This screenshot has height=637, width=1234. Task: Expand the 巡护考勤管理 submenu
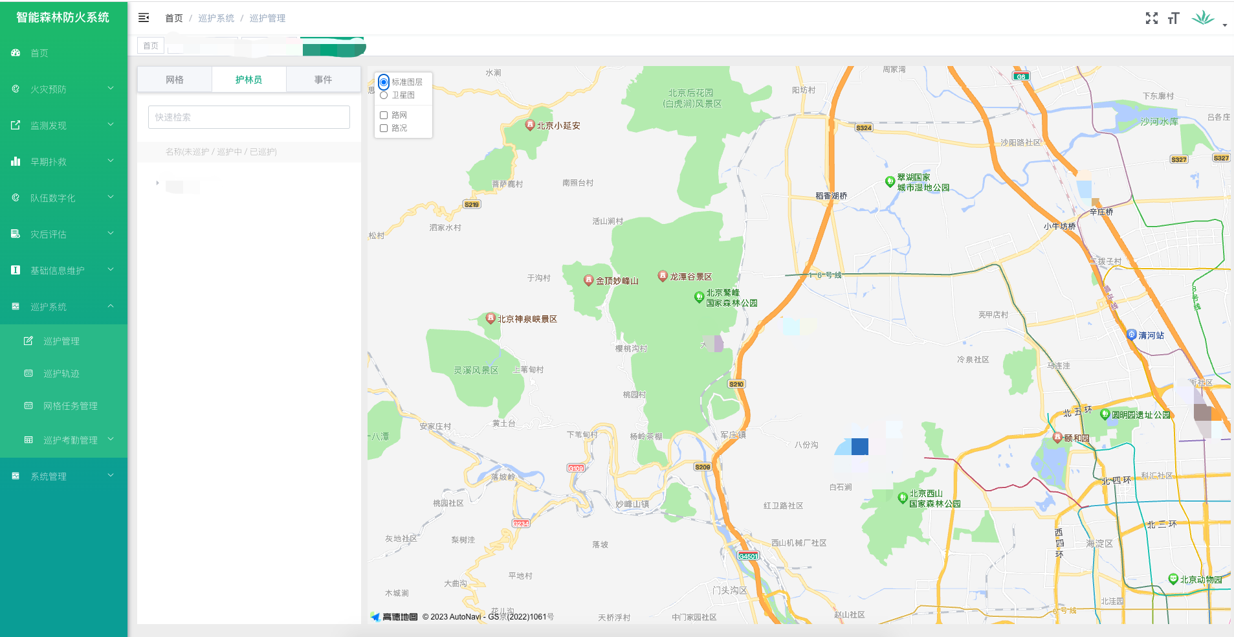pos(111,440)
